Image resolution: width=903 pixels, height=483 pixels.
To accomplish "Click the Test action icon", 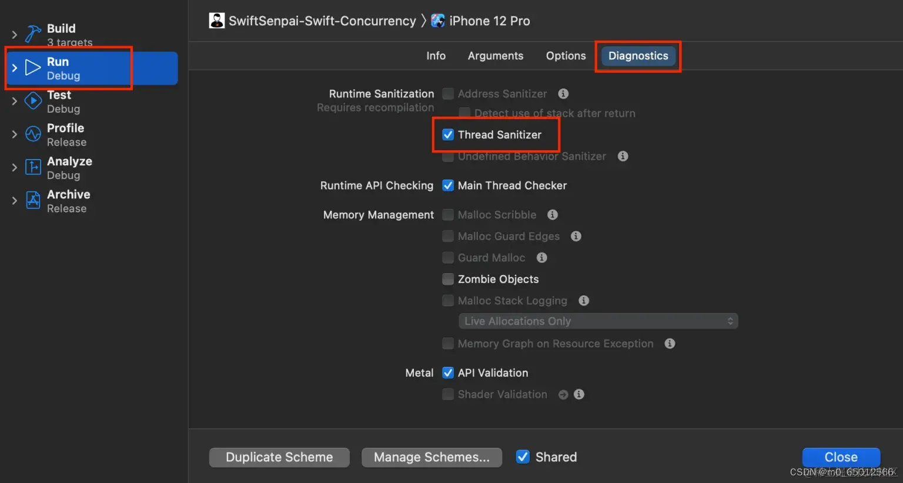I will (x=33, y=101).
